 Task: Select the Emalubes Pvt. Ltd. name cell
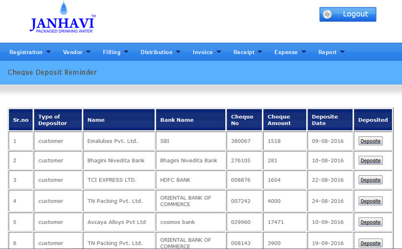119,141
